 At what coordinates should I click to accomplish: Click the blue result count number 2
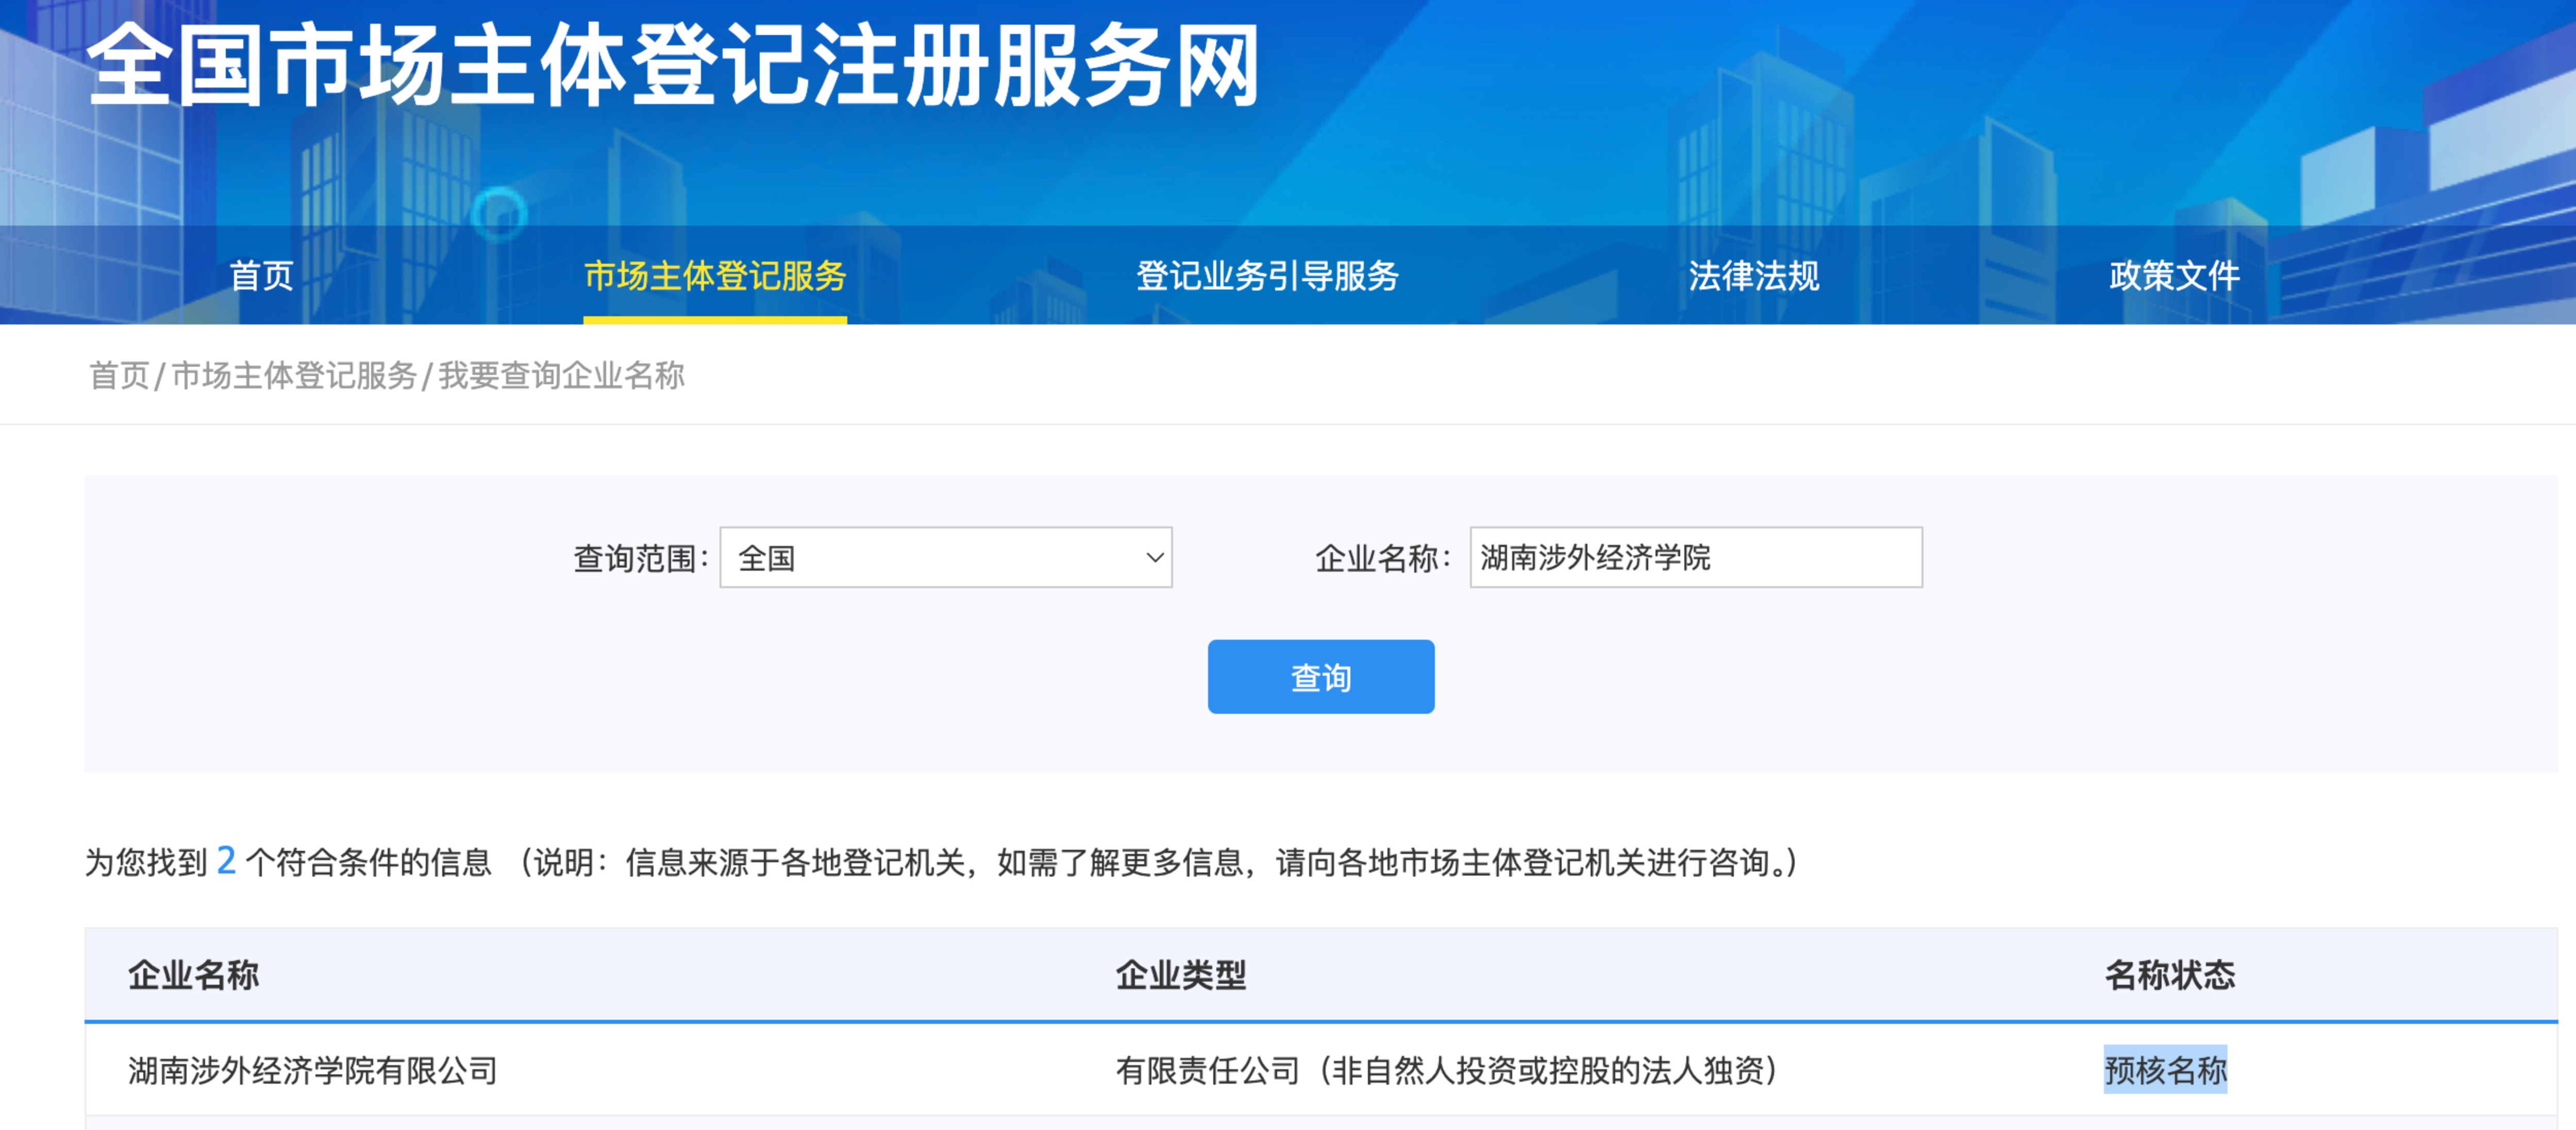tap(226, 860)
